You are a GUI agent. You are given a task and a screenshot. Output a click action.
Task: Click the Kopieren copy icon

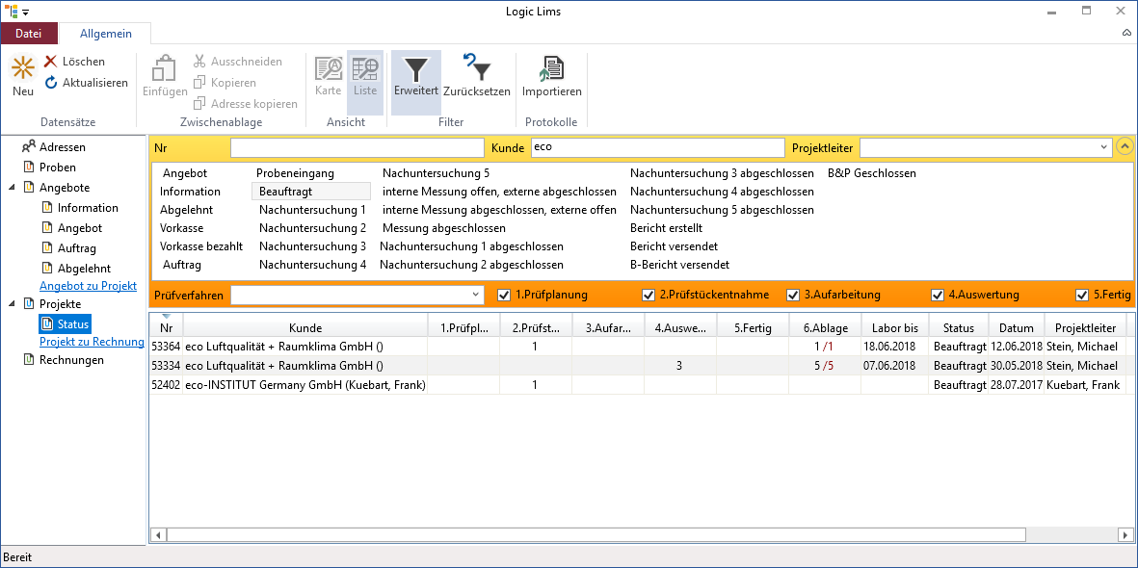(199, 83)
